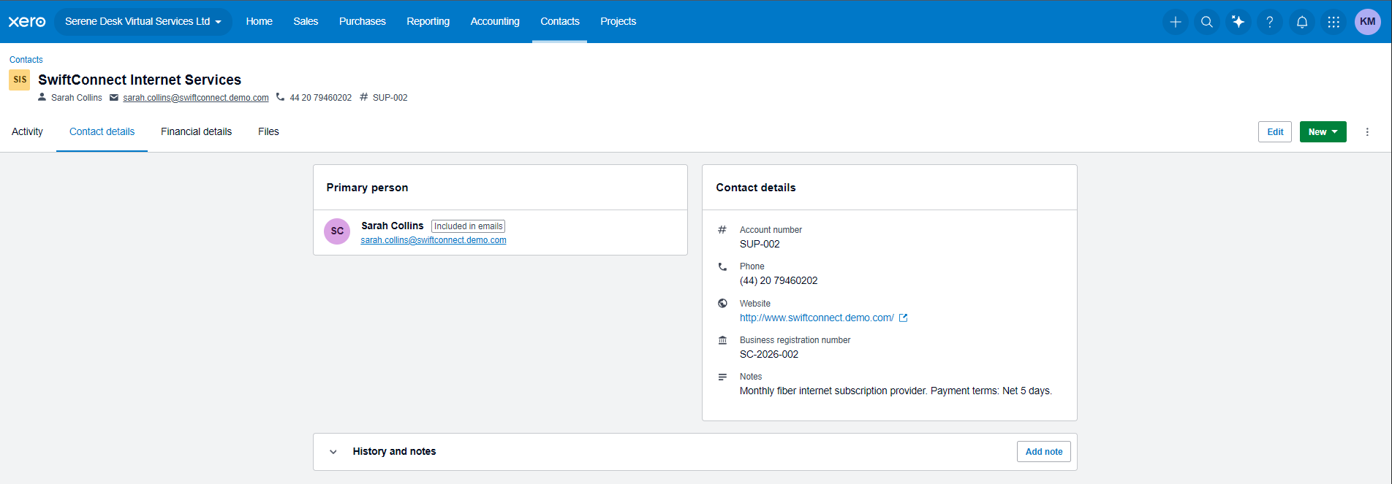Click the person icon beside Sarah Collins header
Image resolution: width=1392 pixels, height=484 pixels.
point(42,97)
